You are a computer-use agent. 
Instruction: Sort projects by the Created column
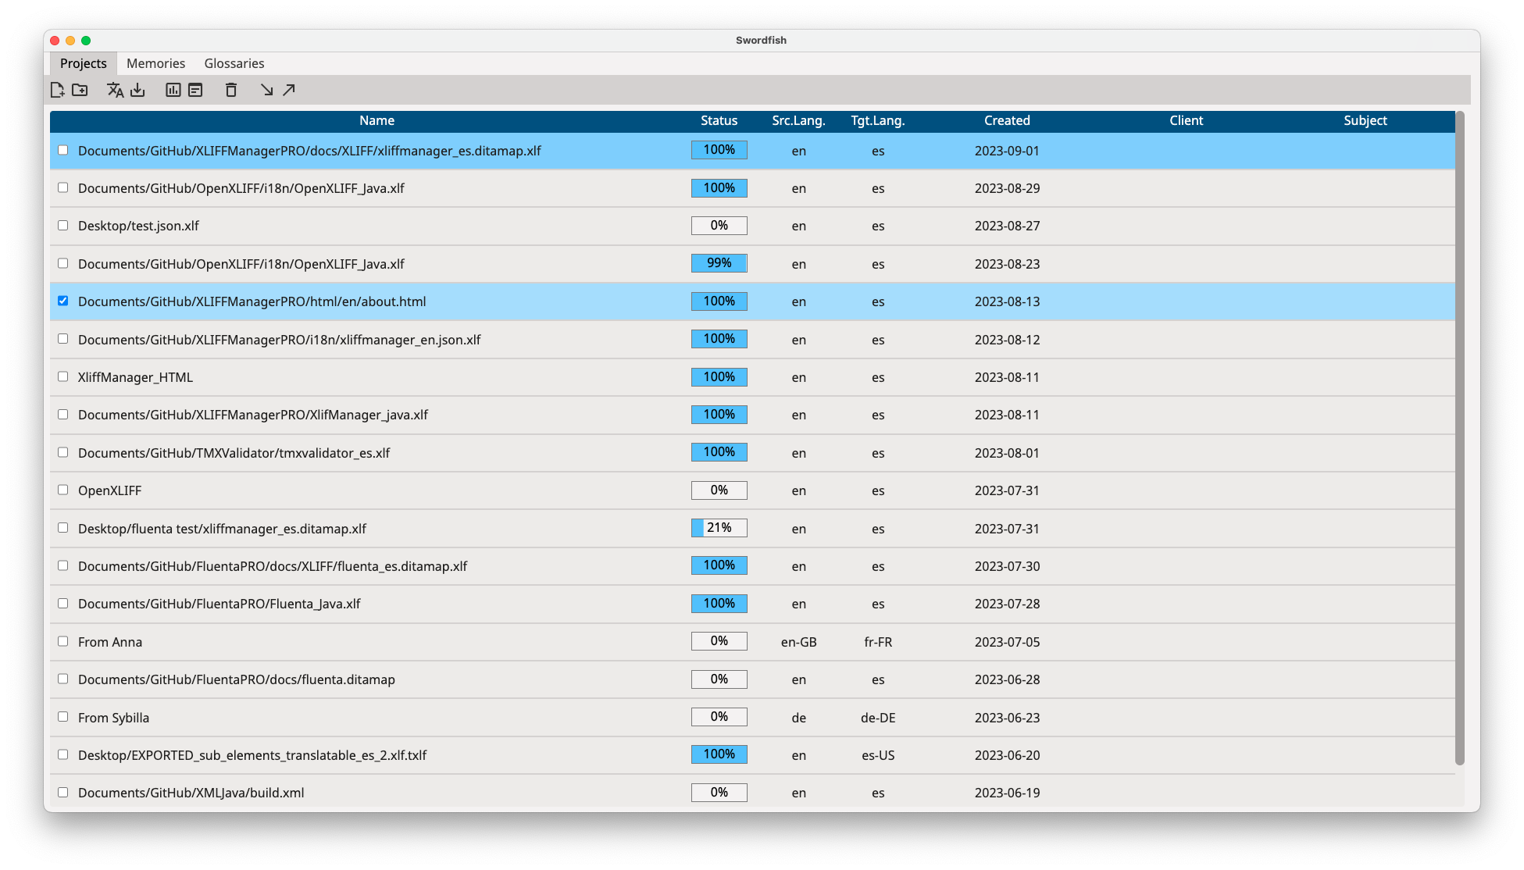1007,120
